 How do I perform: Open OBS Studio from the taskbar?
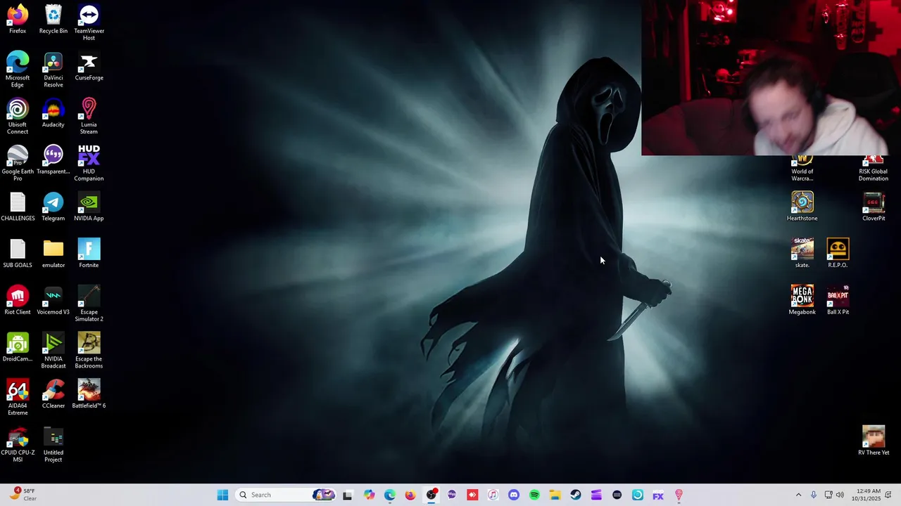tap(431, 495)
